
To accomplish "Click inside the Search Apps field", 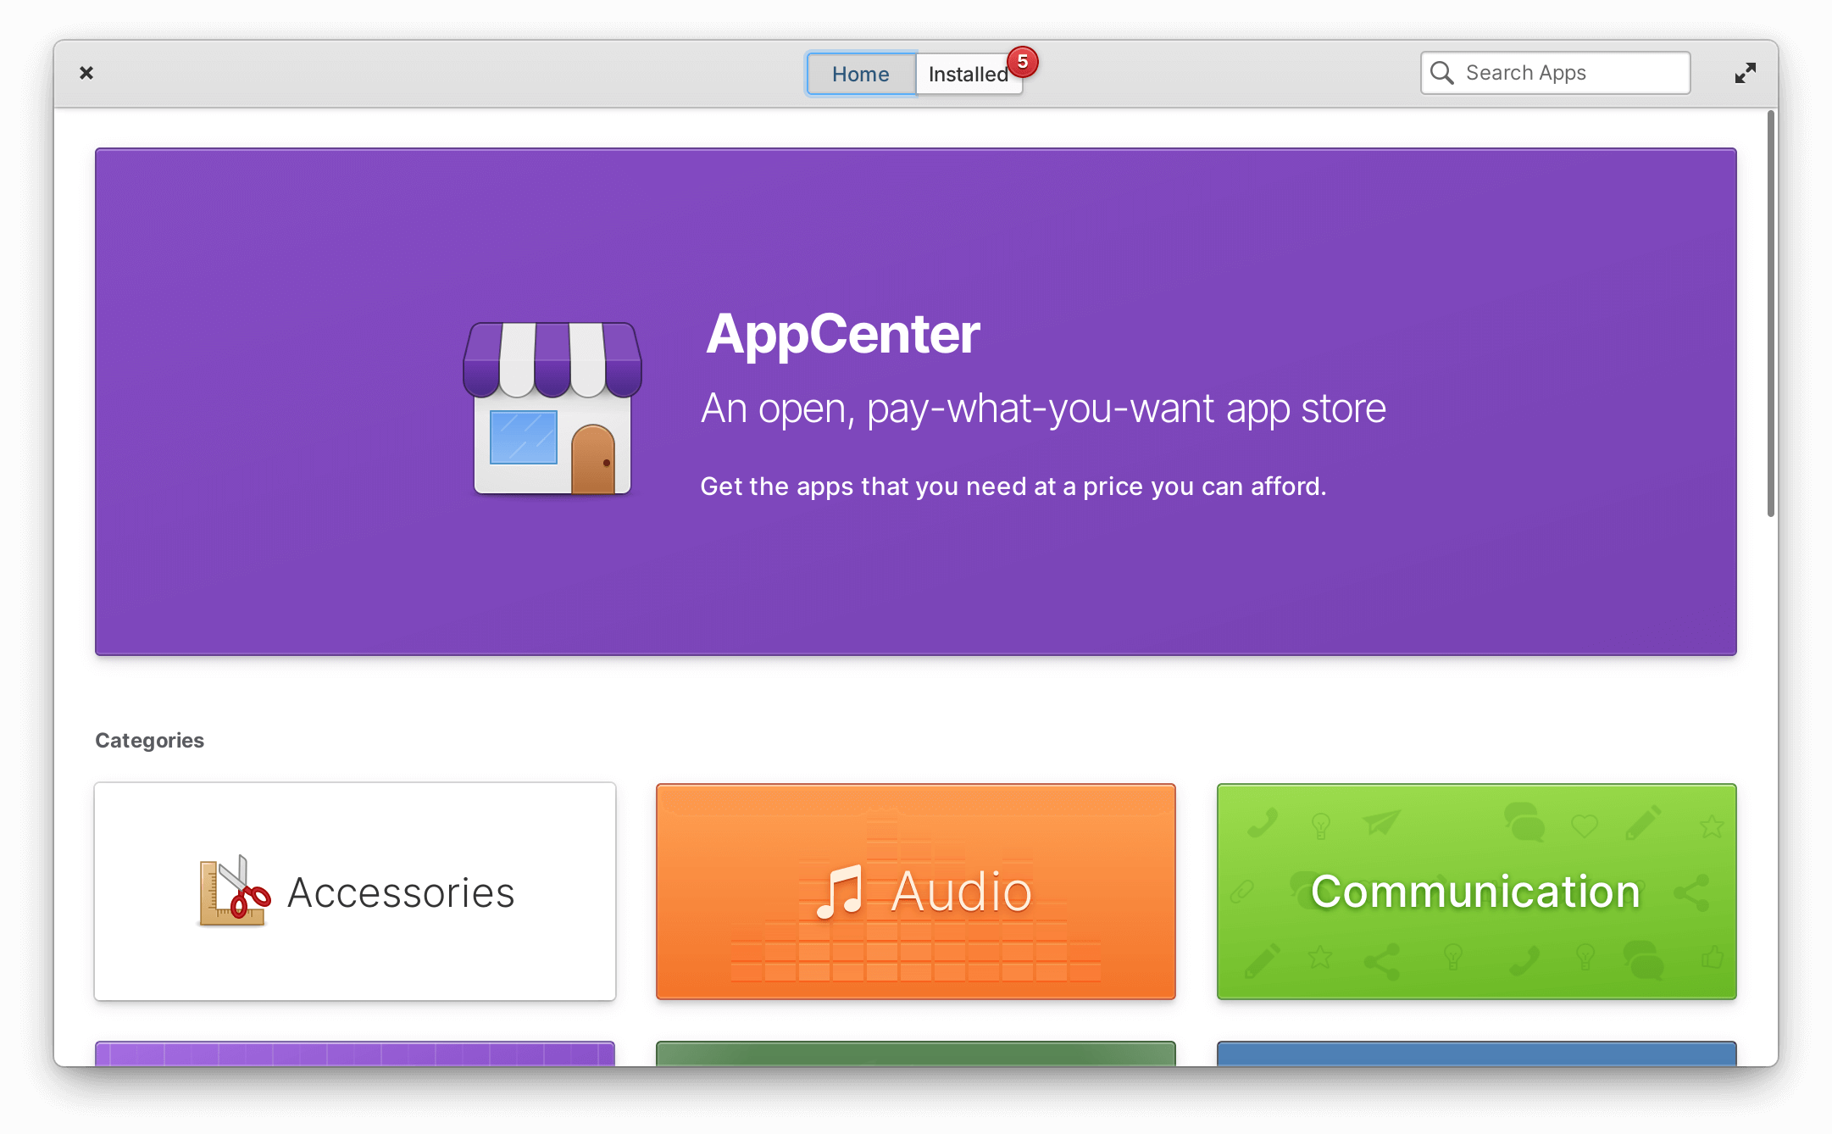I will [x=1568, y=72].
